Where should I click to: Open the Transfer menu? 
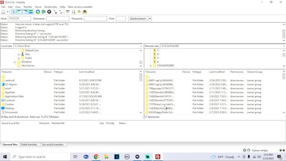click(28, 7)
